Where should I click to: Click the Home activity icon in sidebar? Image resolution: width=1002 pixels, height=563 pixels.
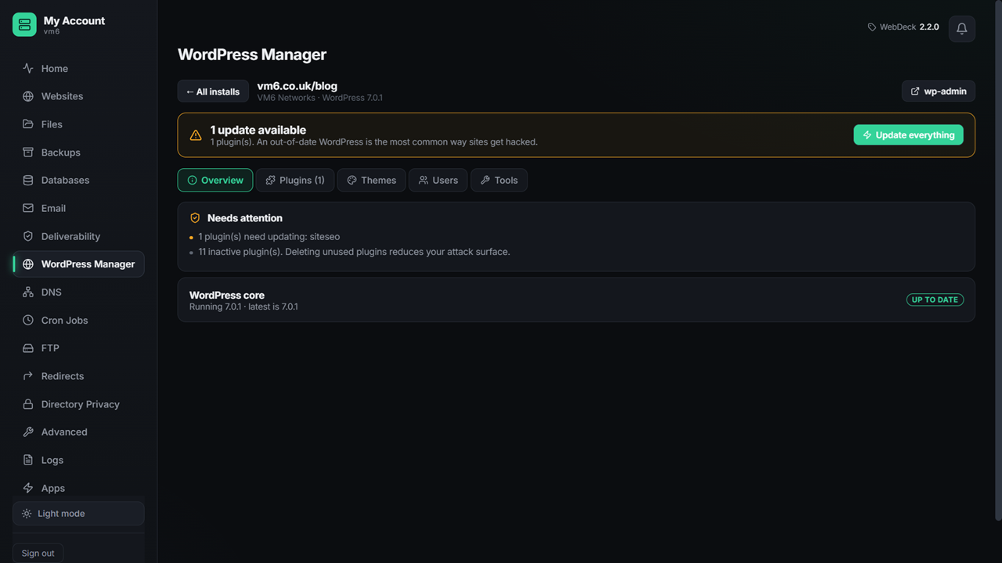point(28,69)
